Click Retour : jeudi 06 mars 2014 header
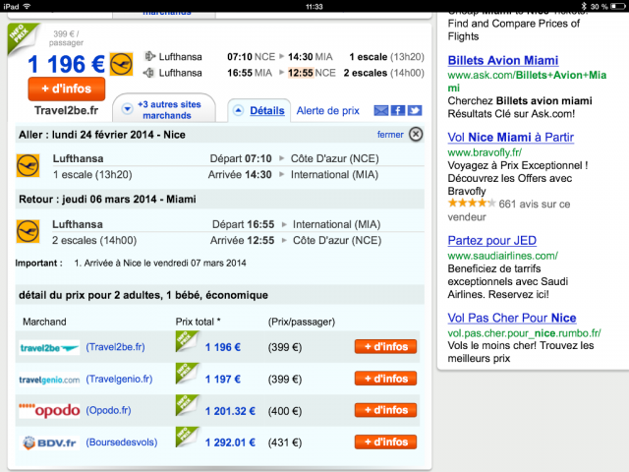Screen dimensions: 629x472 [x=107, y=199]
